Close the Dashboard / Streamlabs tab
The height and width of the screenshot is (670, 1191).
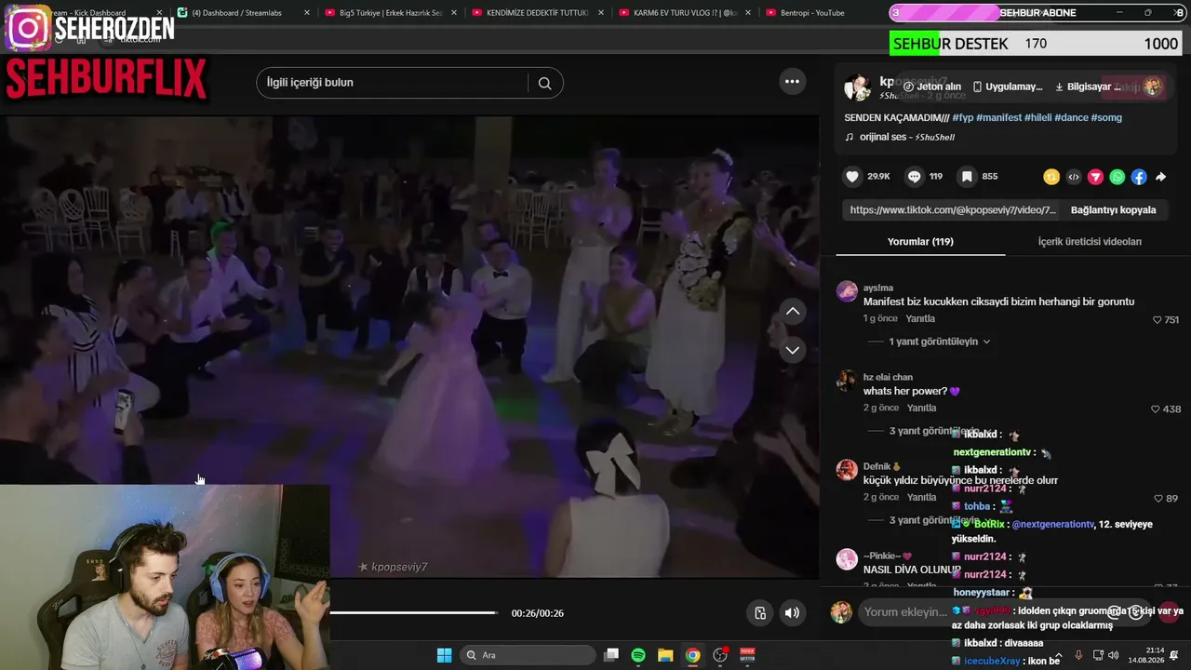click(x=307, y=13)
